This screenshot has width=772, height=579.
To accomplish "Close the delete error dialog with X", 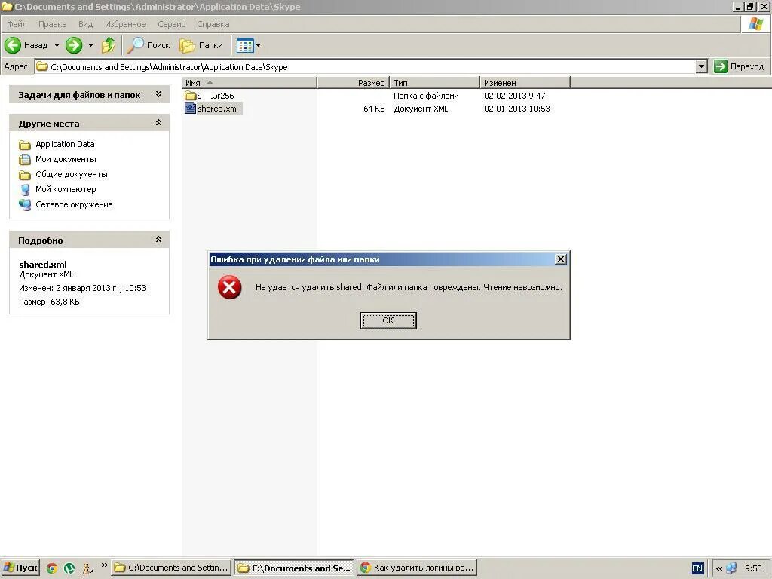I will coord(560,259).
